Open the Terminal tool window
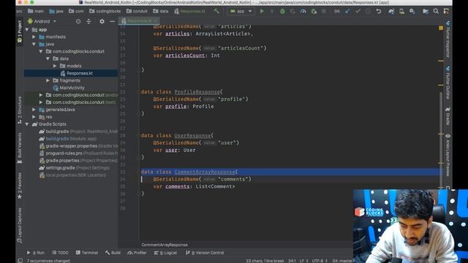Screen dimensions: 468x263 tap(87, 253)
